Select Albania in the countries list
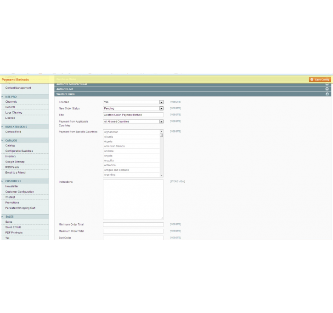This screenshot has height=313, width=333. [x=131, y=137]
